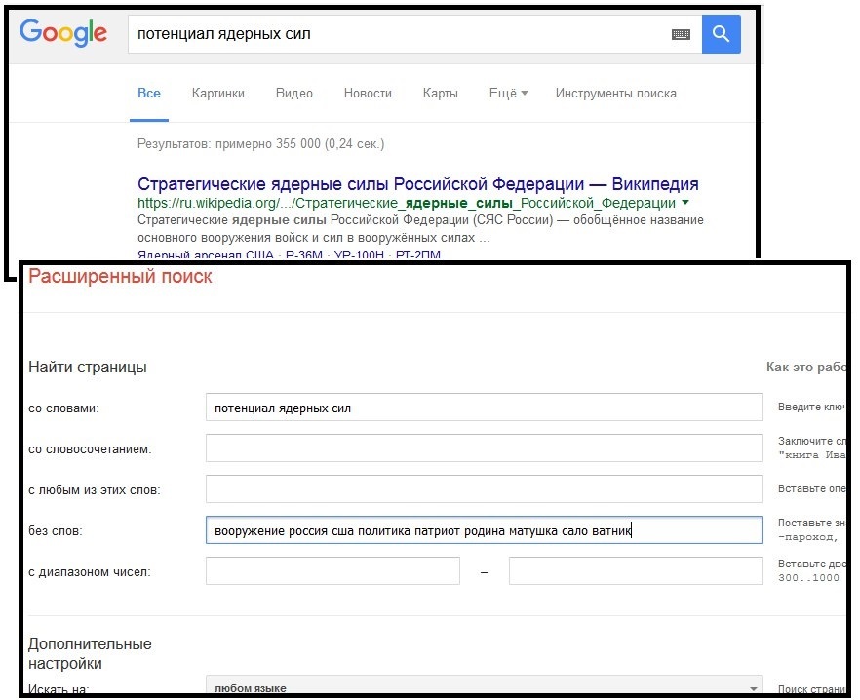Open the Карты tab
Screen dimensions: 860x700
(x=440, y=94)
